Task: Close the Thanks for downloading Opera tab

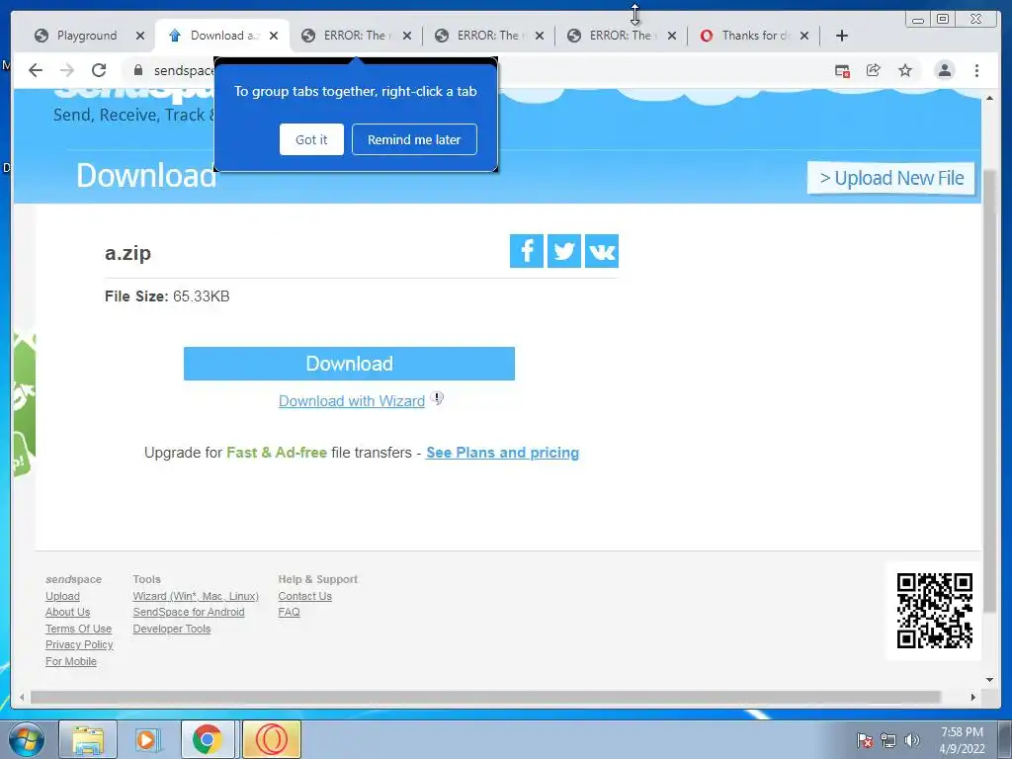Action: point(804,36)
